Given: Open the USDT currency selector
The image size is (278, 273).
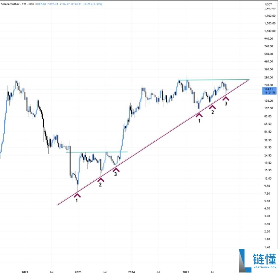Looking at the screenshot, I should 268,4.
